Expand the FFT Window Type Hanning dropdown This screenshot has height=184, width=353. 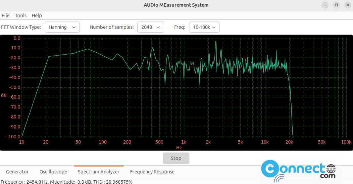pos(62,27)
